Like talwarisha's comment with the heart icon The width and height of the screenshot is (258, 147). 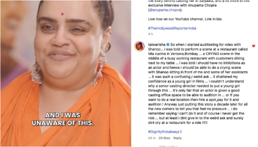[x=254, y=46]
